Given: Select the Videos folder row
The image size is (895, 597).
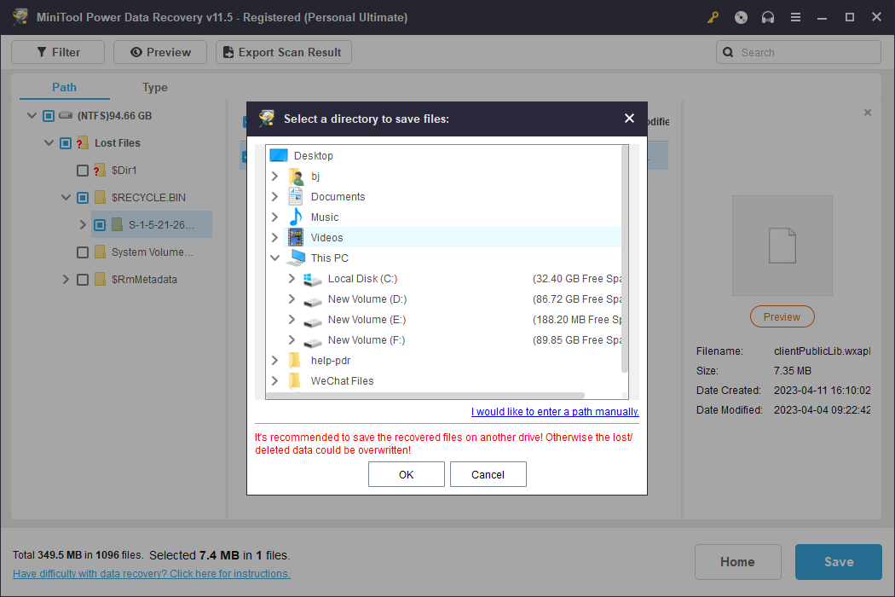Looking at the screenshot, I should (x=452, y=237).
